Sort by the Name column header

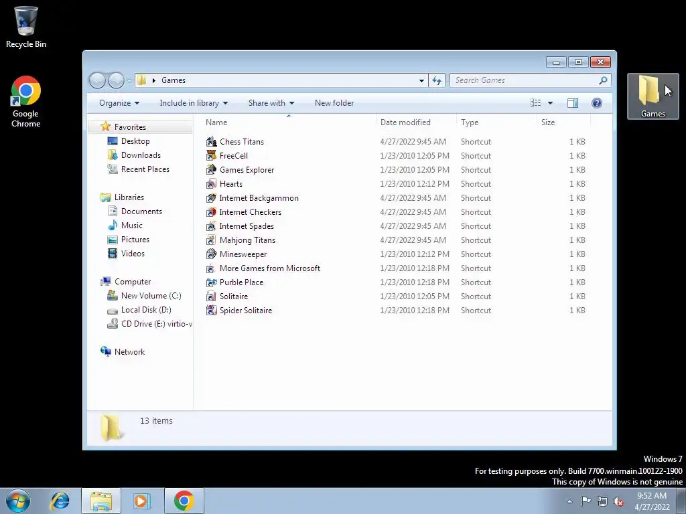(x=289, y=122)
